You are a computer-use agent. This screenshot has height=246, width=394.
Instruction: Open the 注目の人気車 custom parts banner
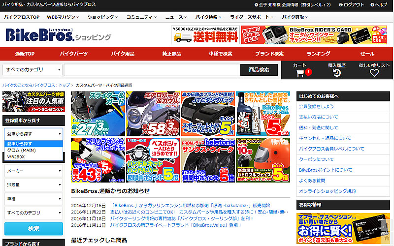click(x=33, y=102)
